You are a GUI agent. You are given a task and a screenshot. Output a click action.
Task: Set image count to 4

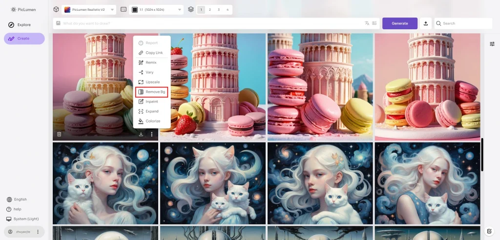[x=228, y=10]
